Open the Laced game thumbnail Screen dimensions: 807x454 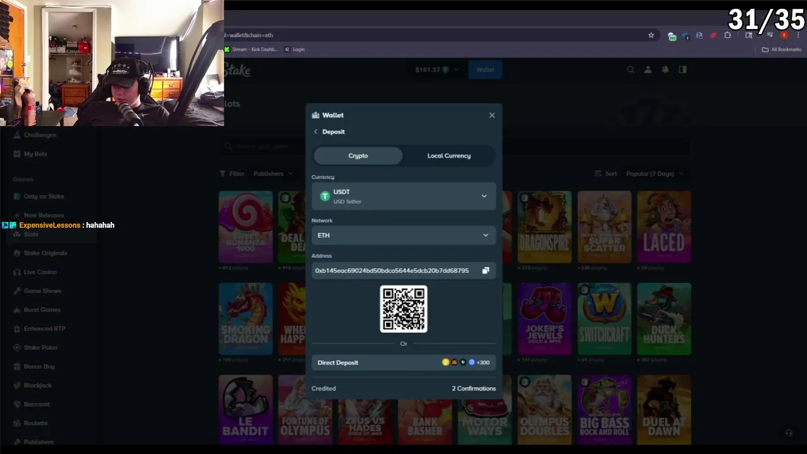(665, 227)
